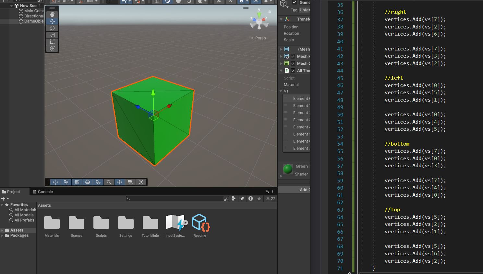Open Project panel three-dot menu
The width and height of the screenshot is (483, 274).
(273, 192)
